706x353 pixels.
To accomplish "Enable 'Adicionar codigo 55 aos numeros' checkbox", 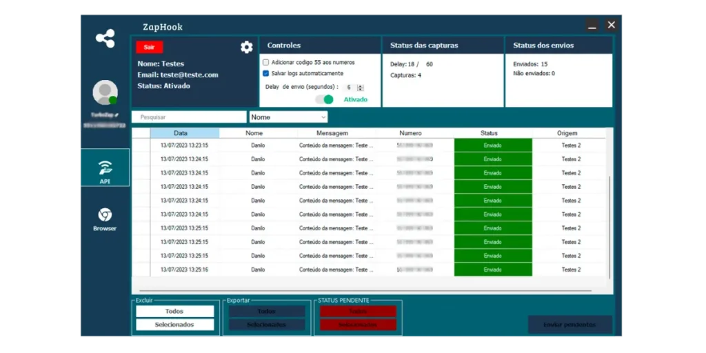I will point(265,62).
